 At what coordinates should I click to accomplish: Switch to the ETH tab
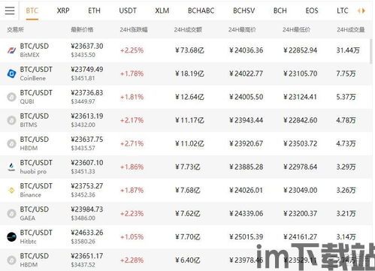click(94, 11)
